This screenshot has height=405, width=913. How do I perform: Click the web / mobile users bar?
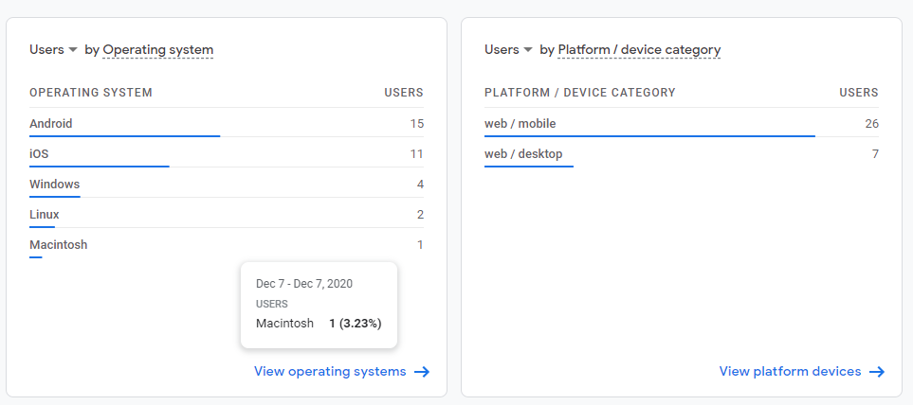tap(649, 136)
